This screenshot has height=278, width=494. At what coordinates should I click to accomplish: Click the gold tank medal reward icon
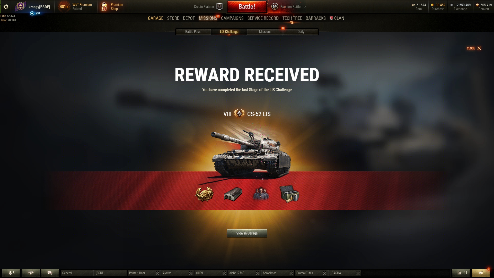coord(204,194)
